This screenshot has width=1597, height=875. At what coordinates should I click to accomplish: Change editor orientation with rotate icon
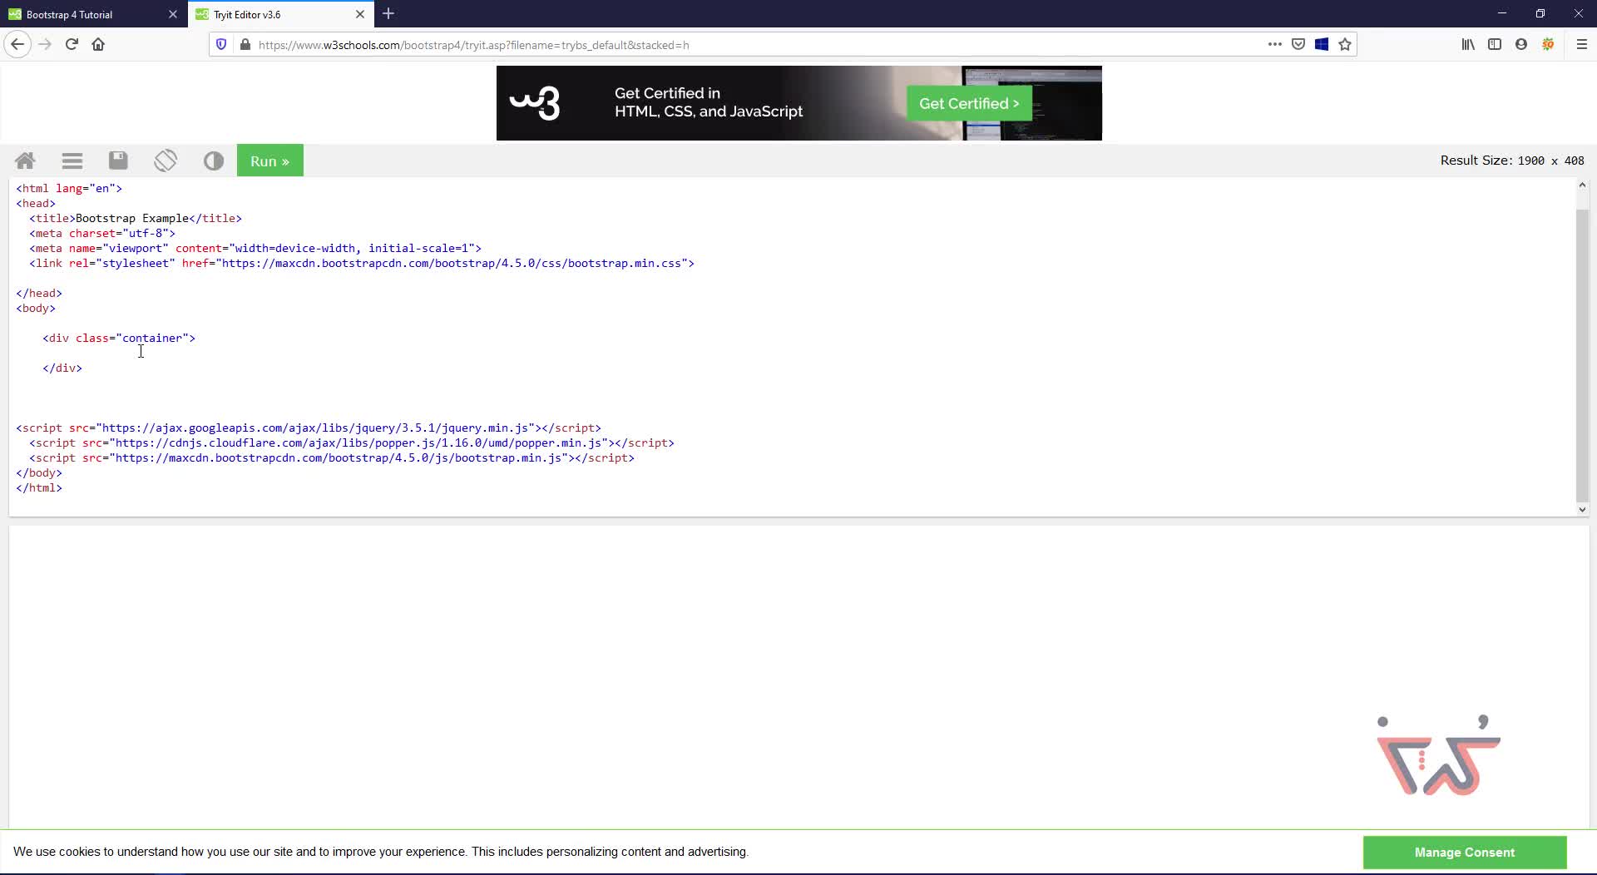point(166,161)
